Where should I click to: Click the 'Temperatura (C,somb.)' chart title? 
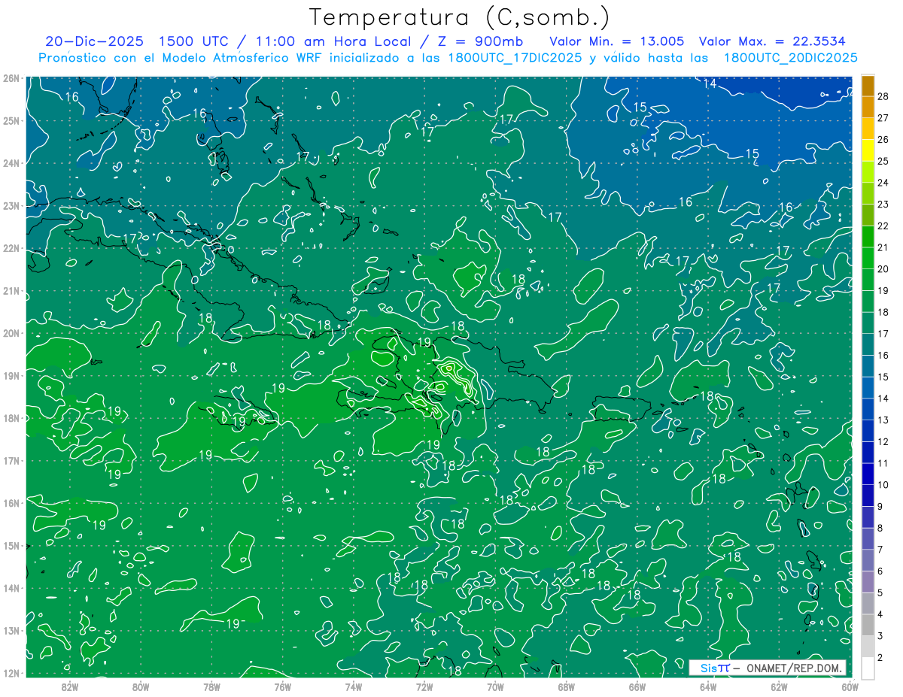pos(460,17)
